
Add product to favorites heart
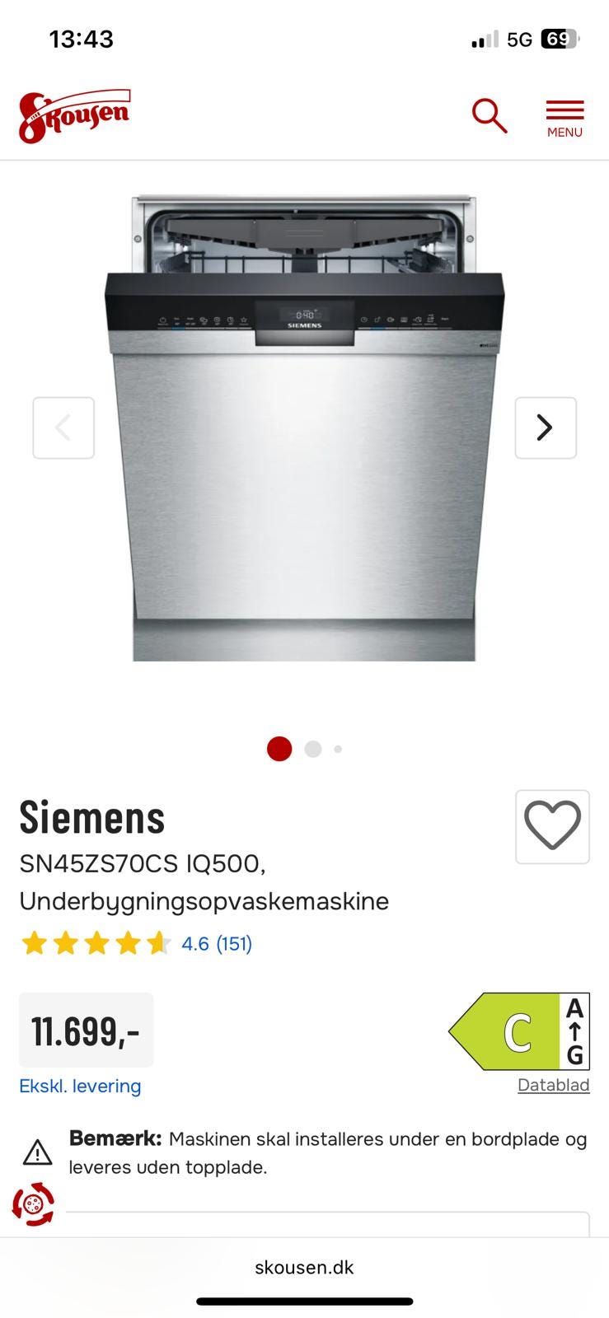552,826
